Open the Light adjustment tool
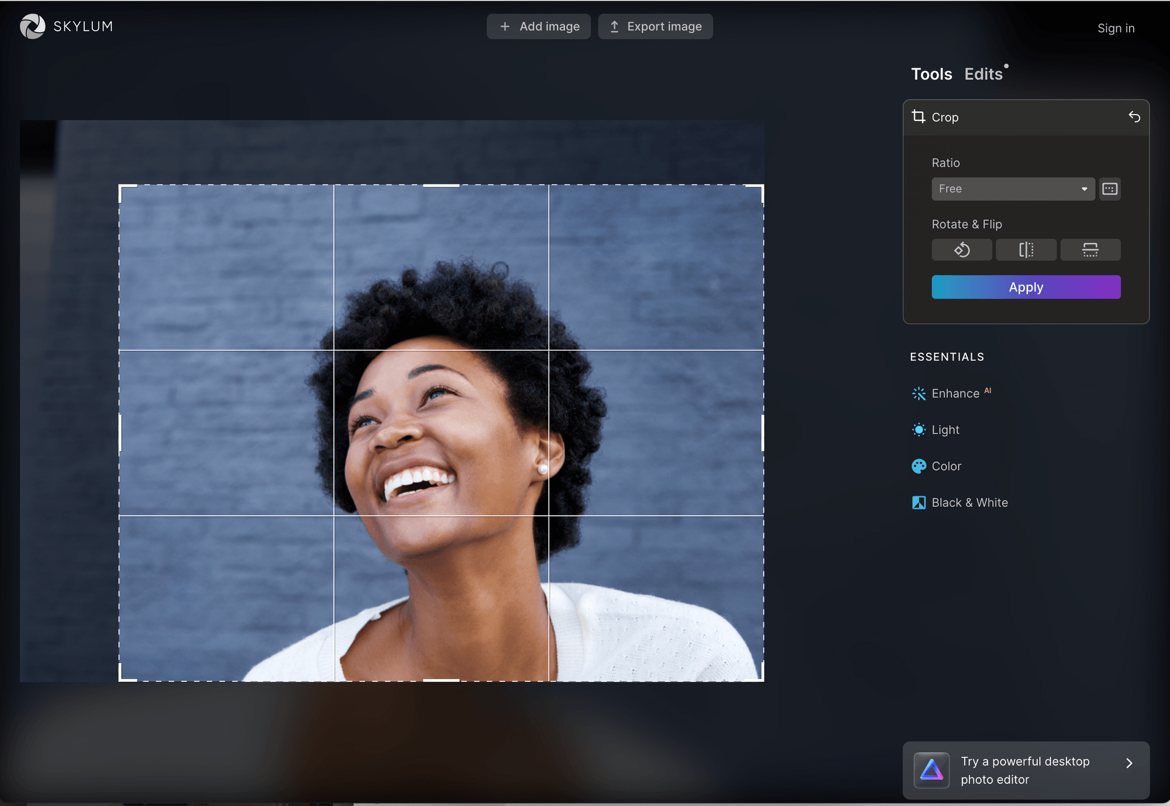 (945, 429)
